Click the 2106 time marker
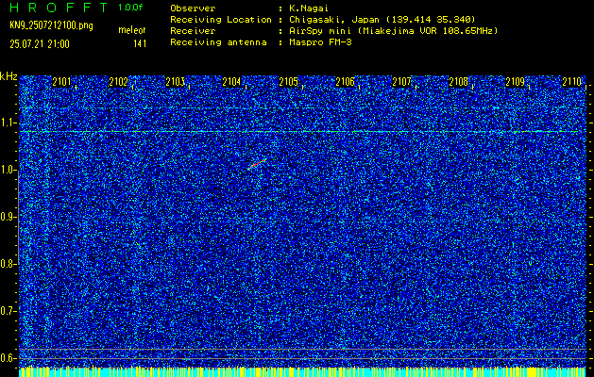 click(x=345, y=82)
